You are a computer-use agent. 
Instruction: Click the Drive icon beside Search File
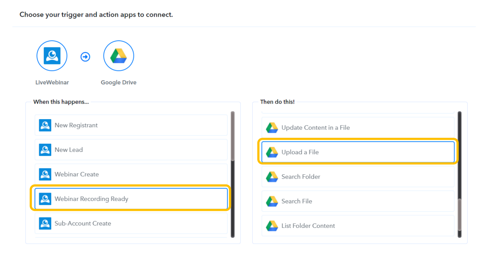tap(272, 201)
